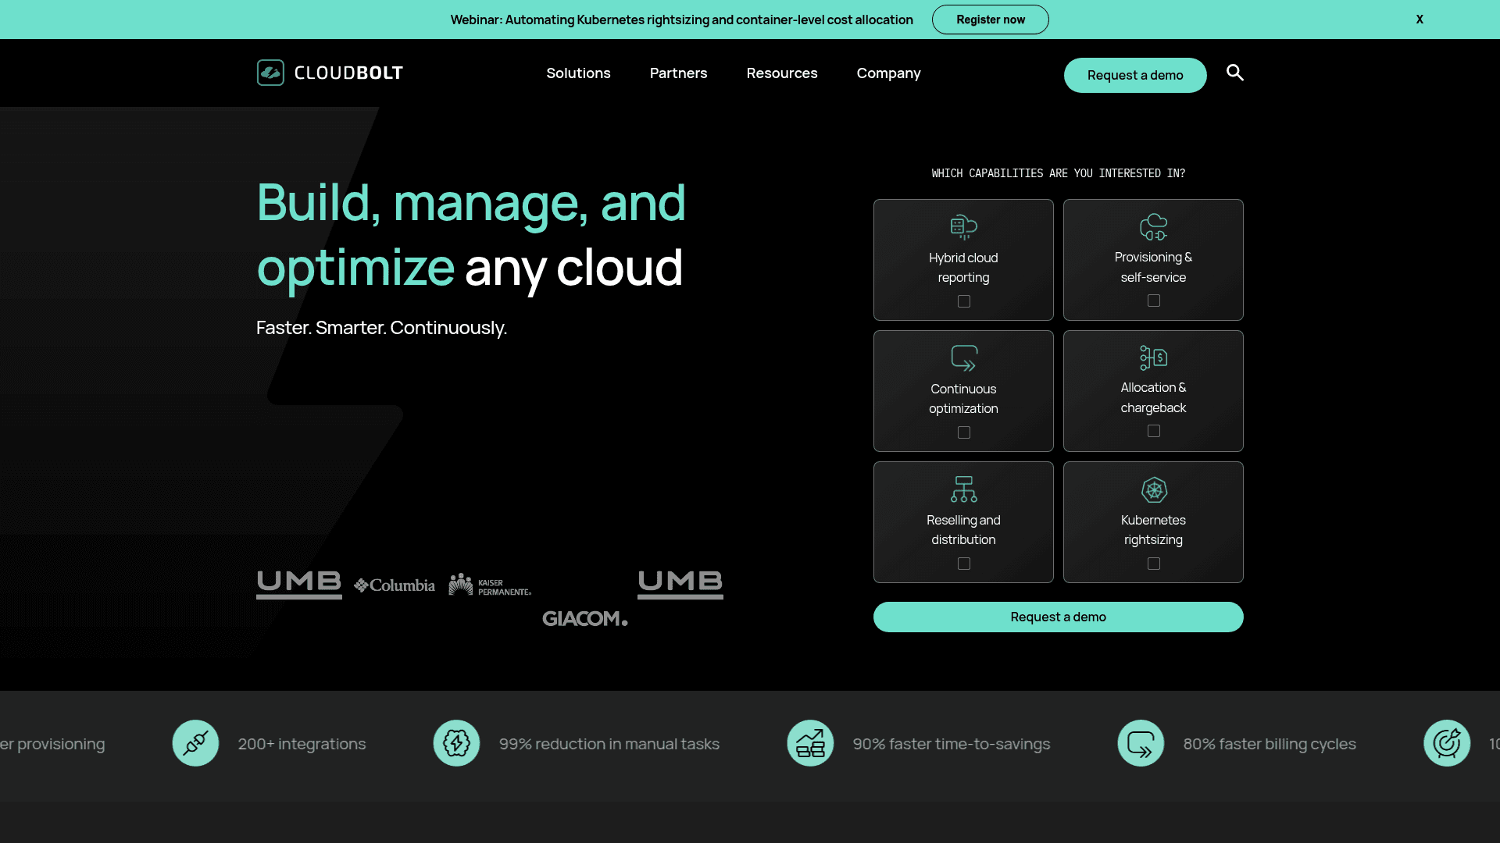Enable the Kubernetes rightsizing checkbox
The height and width of the screenshot is (843, 1500).
pos(1153,563)
